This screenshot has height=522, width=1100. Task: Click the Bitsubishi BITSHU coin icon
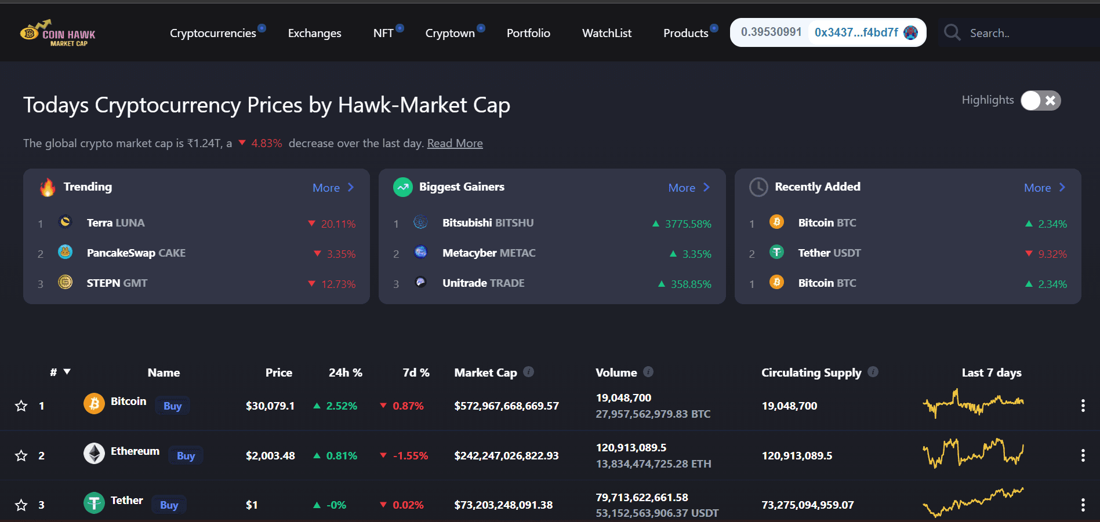[421, 222]
